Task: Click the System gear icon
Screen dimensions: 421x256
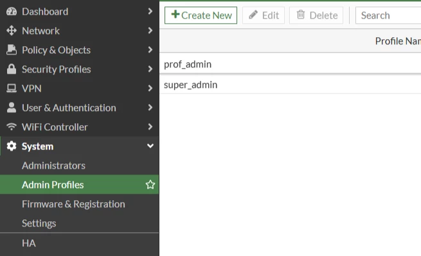Action: tap(12, 146)
